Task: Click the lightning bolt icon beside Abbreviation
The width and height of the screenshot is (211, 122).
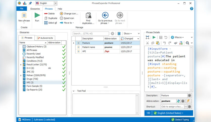Action: [188, 101]
